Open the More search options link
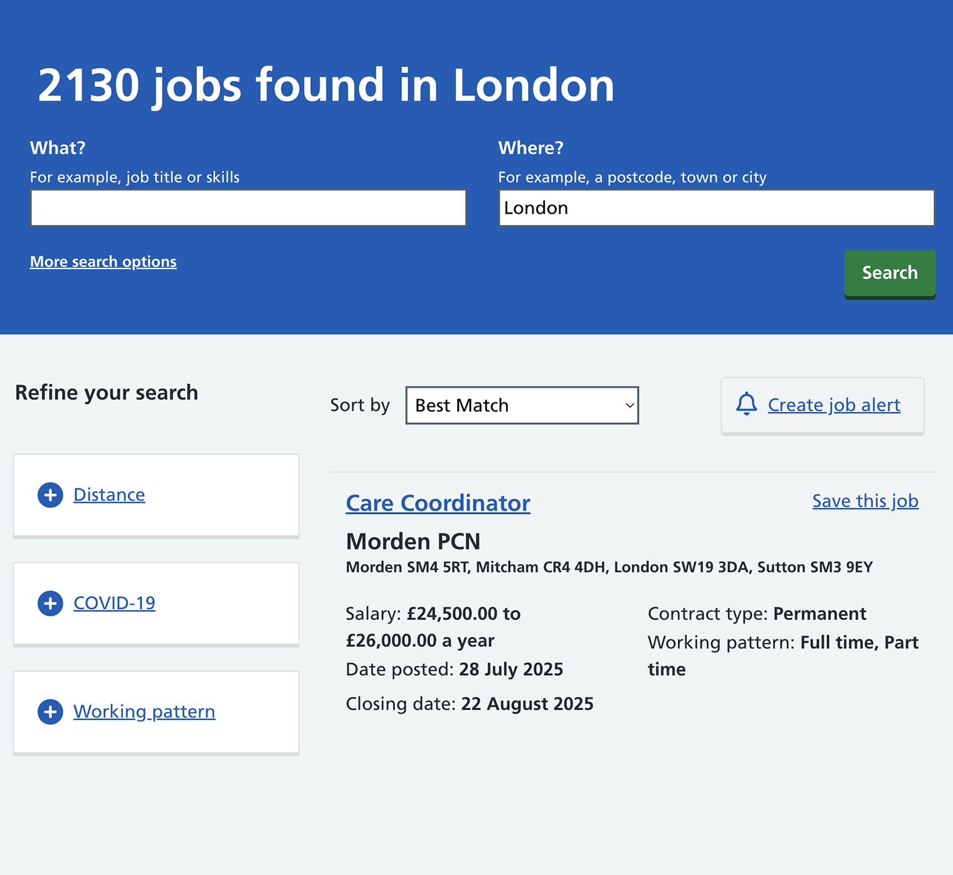 click(103, 262)
